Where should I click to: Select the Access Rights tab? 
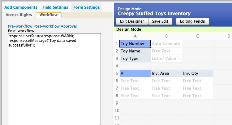(19, 15)
